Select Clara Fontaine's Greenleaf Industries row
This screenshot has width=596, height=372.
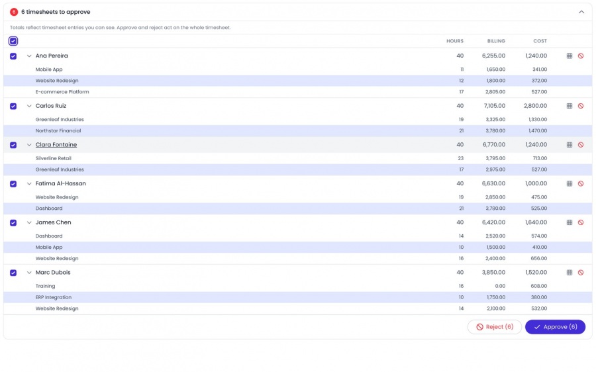click(297, 169)
